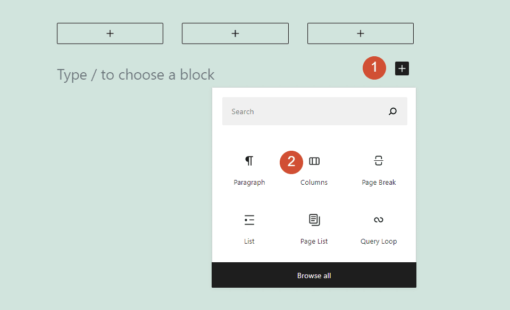Pick the Page Break label text
This screenshot has width=510, height=310.
378,182
